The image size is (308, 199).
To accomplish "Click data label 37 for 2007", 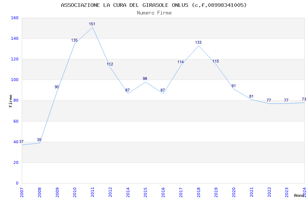I will (21, 141).
